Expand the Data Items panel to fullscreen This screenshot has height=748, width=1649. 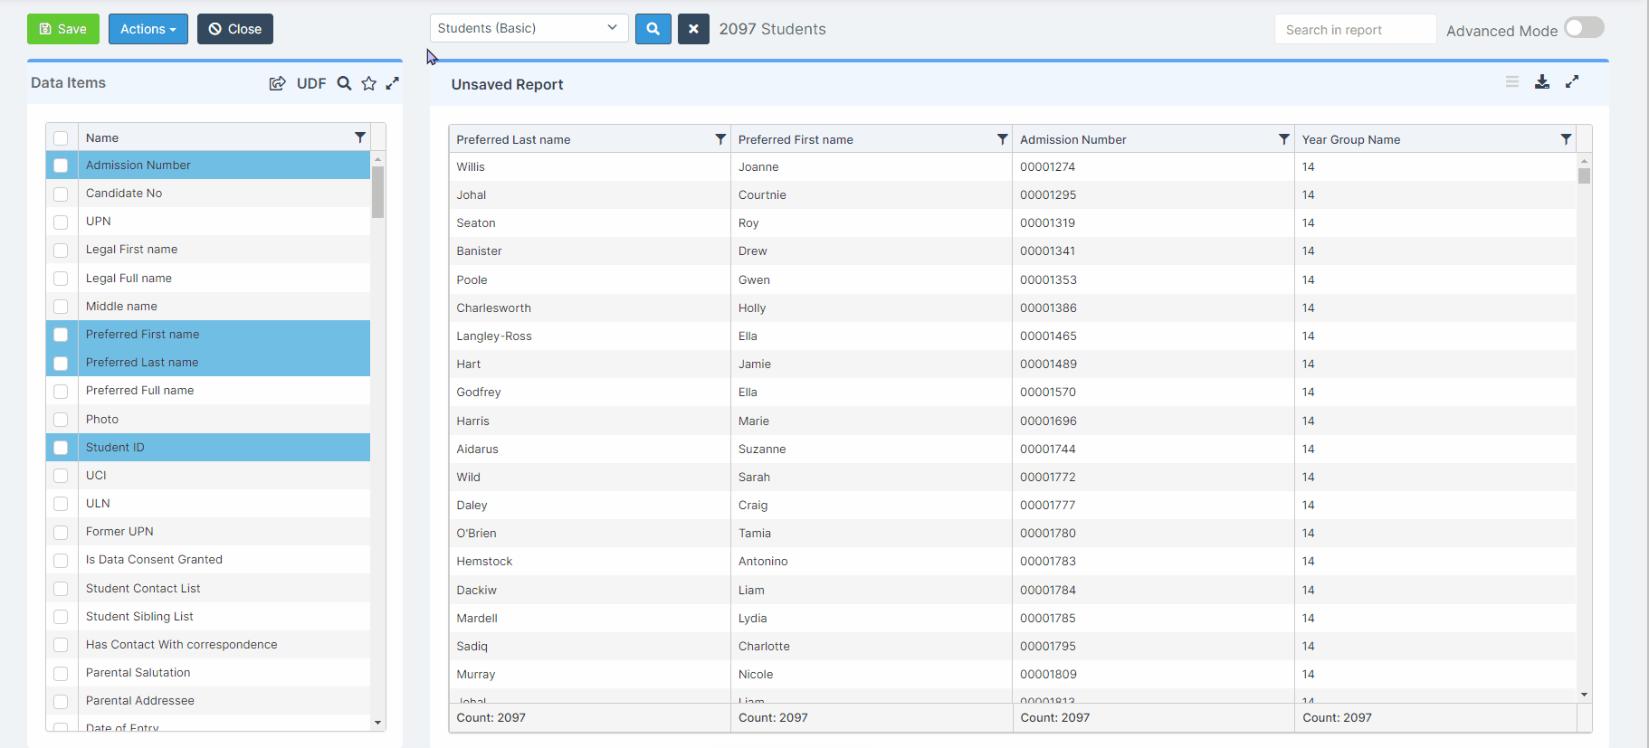tap(393, 83)
